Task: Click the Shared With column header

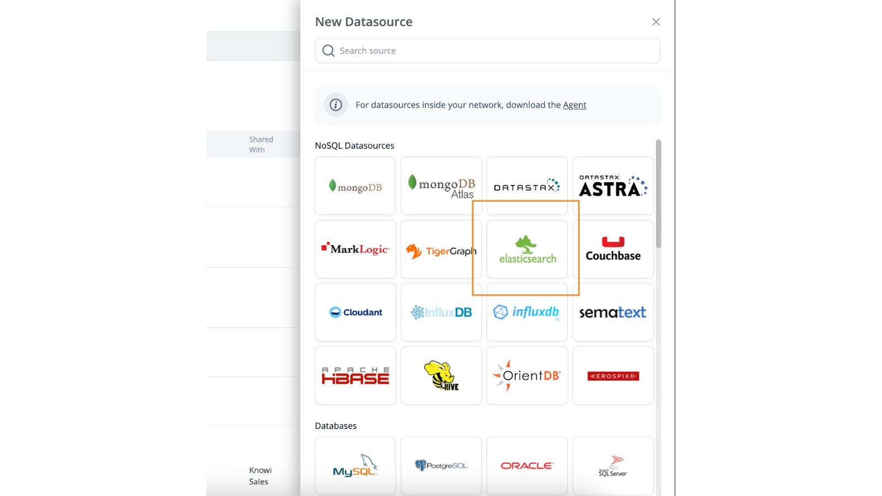Action: [x=261, y=144]
